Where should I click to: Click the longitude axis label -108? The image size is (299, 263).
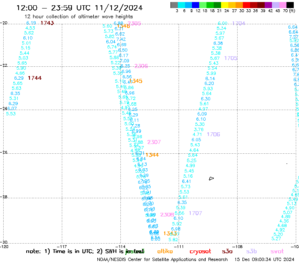pos(238,246)
